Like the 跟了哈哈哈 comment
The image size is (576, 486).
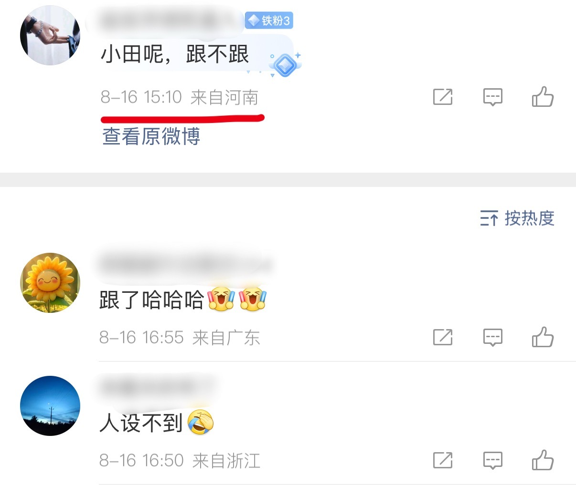[543, 337]
